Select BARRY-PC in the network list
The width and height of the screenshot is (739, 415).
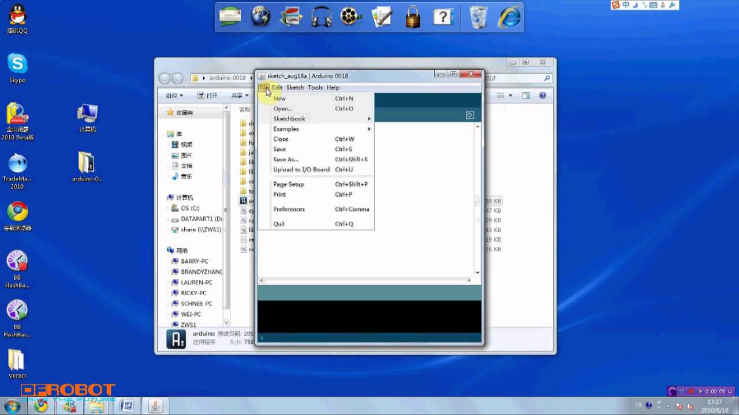pyautogui.click(x=194, y=261)
